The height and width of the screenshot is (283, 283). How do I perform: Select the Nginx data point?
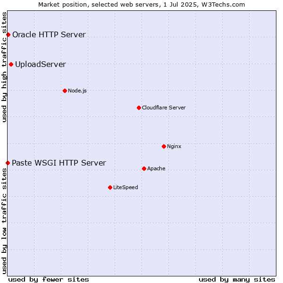[x=164, y=146]
